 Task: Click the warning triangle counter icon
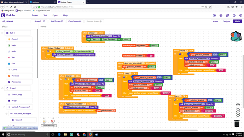coord(44,121)
